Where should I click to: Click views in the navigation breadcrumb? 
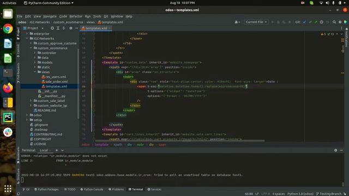click(x=91, y=22)
